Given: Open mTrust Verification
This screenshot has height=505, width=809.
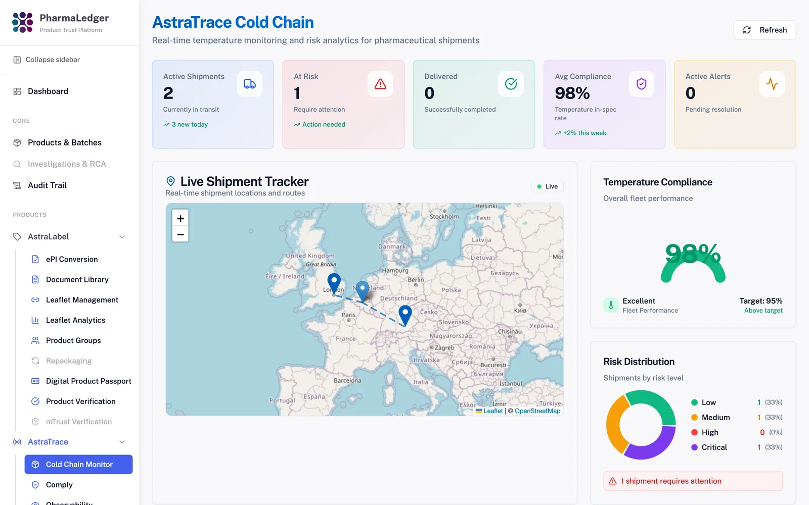Looking at the screenshot, I should tap(78, 422).
